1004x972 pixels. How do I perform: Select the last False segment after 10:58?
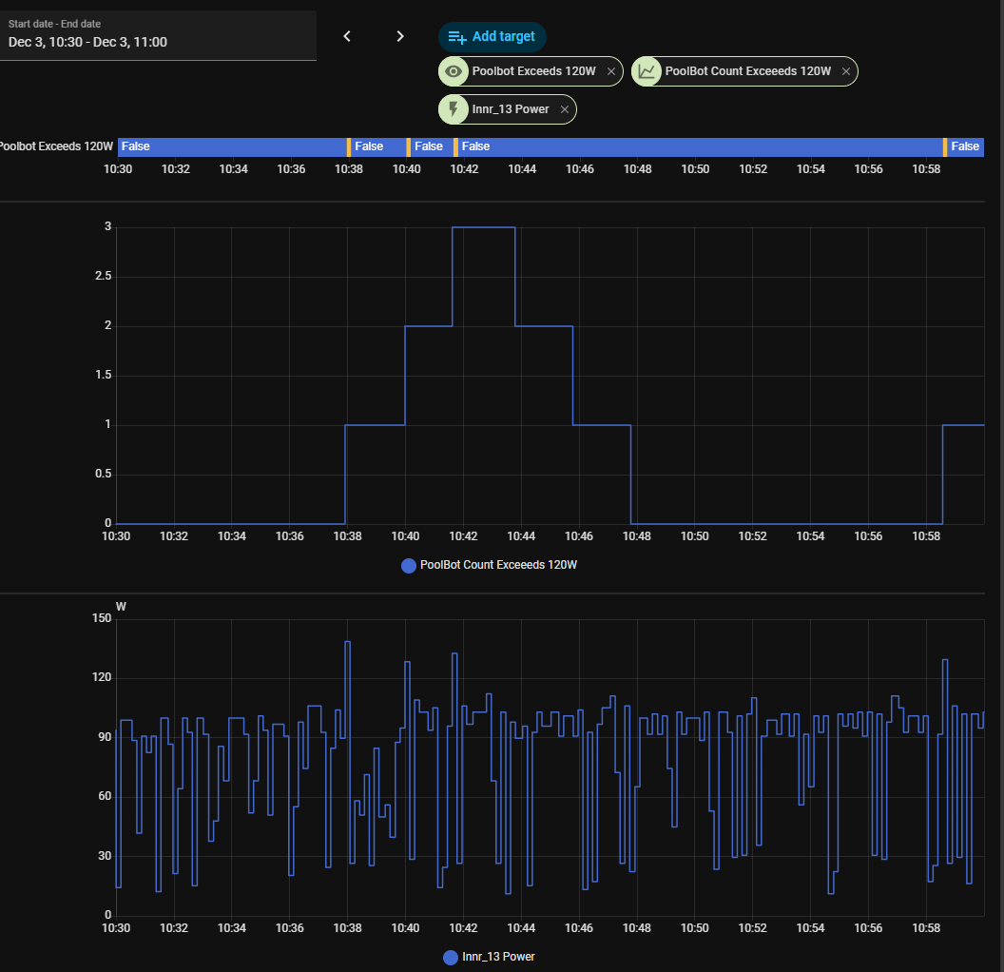pos(966,146)
